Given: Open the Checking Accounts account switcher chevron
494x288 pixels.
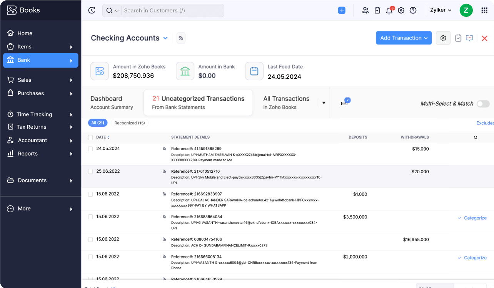Looking at the screenshot, I should click(165, 38).
